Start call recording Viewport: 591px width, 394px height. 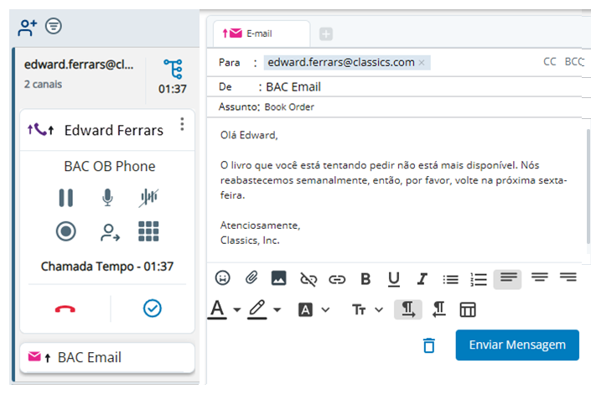66,231
